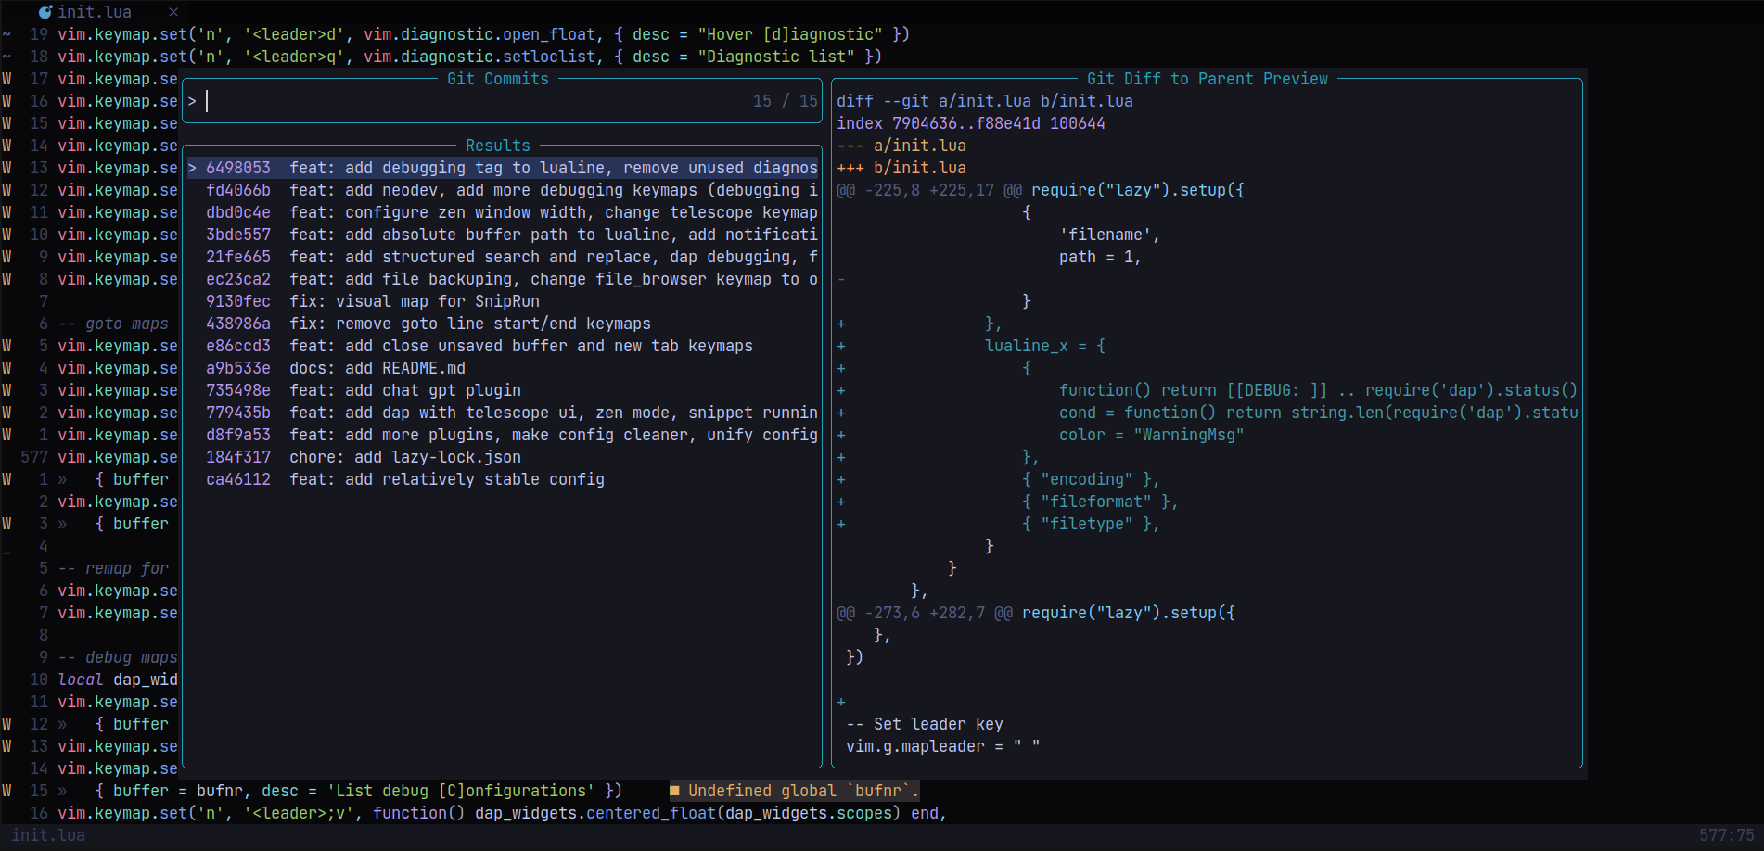Image resolution: width=1764 pixels, height=851 pixels.
Task: Click the { "filetype" } added line
Action: coord(1092,524)
